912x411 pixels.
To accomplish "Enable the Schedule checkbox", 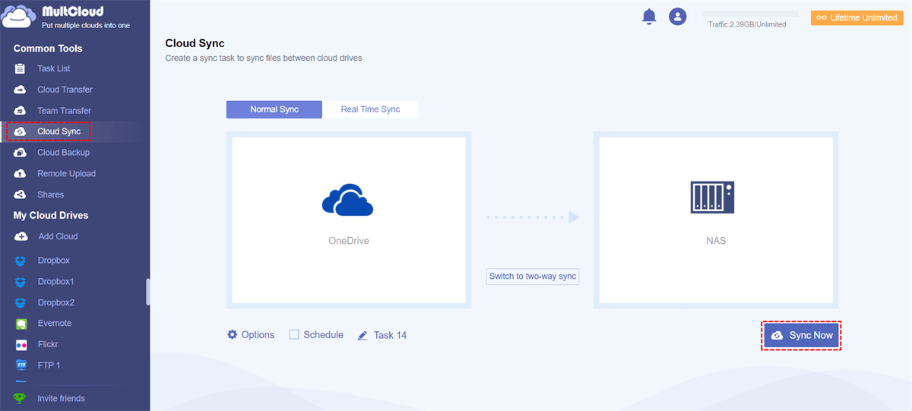I will (294, 334).
